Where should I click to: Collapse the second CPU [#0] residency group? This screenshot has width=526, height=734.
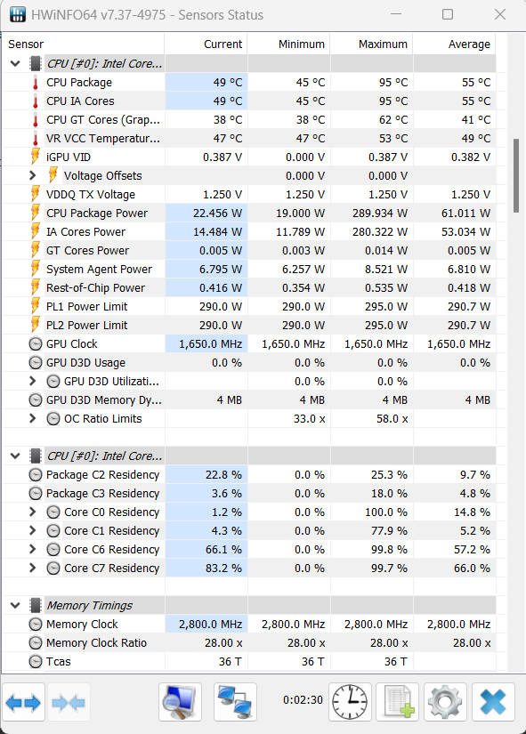click(15, 456)
